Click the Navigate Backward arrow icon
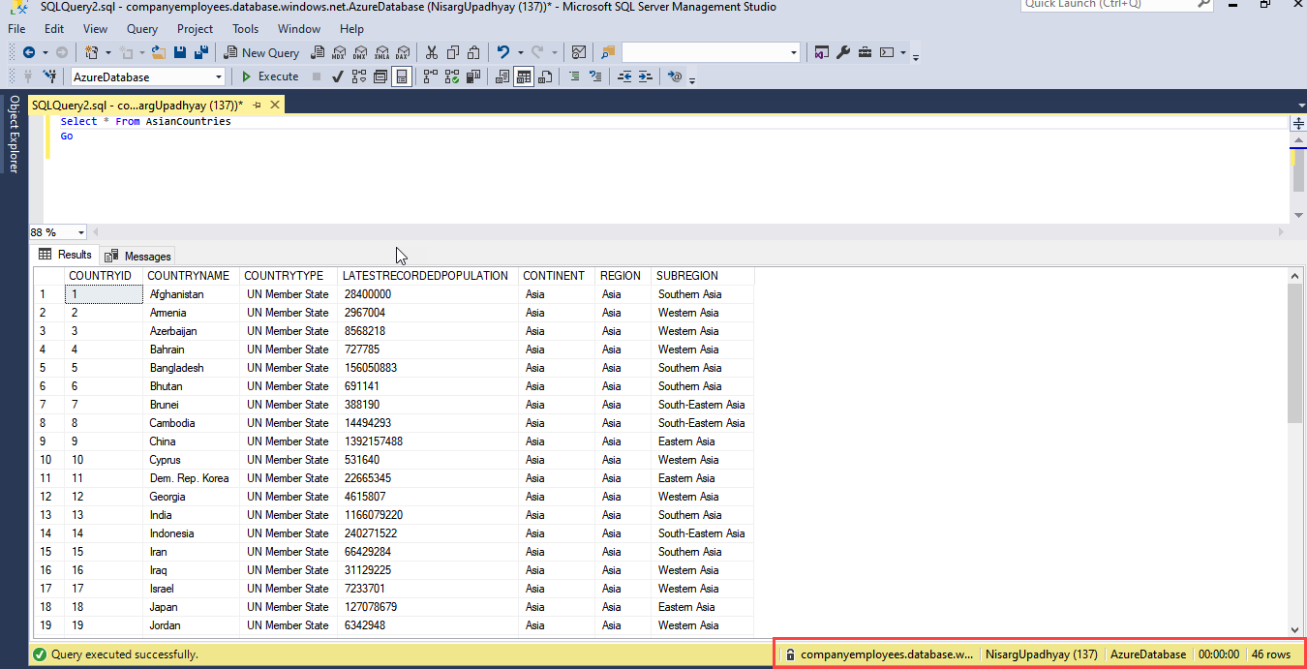Viewport: 1307px width, 669px height. click(x=29, y=52)
